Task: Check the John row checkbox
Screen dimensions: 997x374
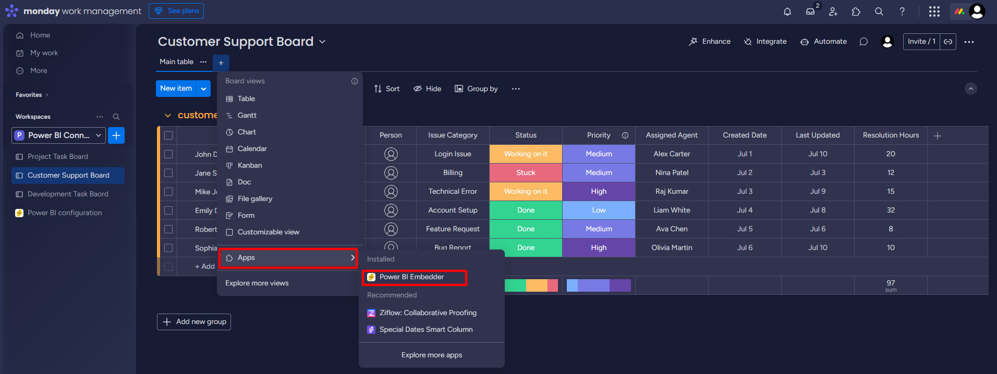Action: click(168, 154)
